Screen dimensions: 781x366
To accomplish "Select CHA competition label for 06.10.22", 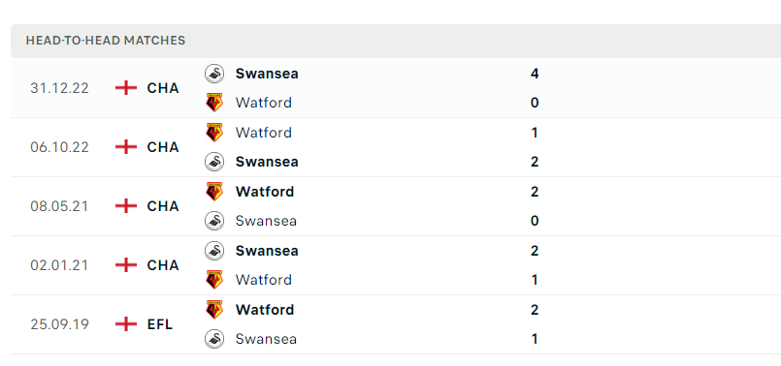I will pyautogui.click(x=163, y=147).
